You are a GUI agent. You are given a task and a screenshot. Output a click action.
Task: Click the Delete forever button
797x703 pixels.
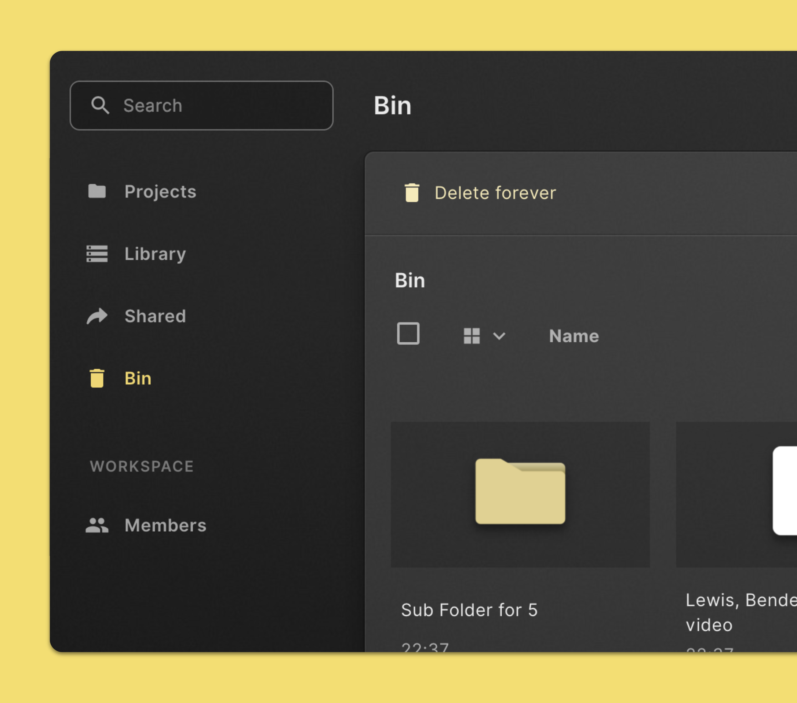click(480, 193)
